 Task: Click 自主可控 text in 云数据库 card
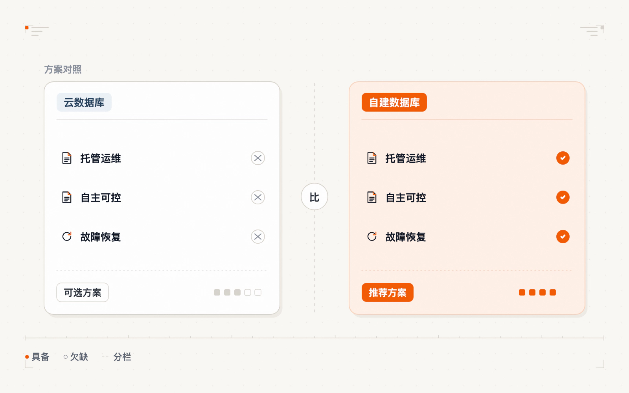pos(101,198)
